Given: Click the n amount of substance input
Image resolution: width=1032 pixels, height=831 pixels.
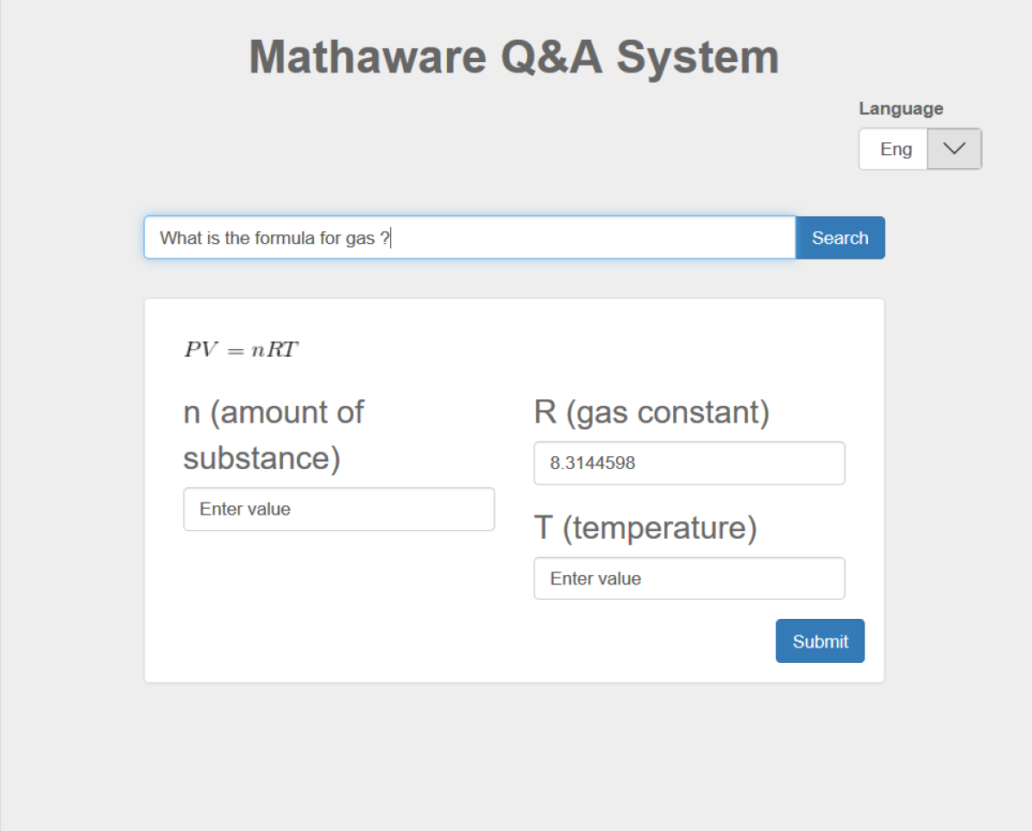Looking at the screenshot, I should click(338, 509).
